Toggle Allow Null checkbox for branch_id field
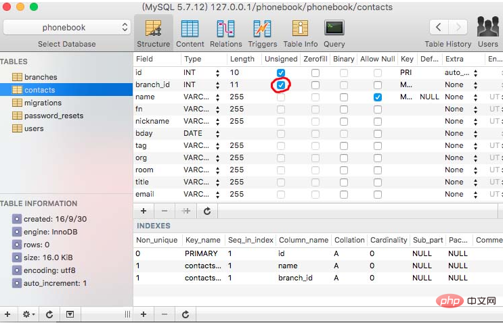Screen dimensions: 503x323 tap(378, 85)
